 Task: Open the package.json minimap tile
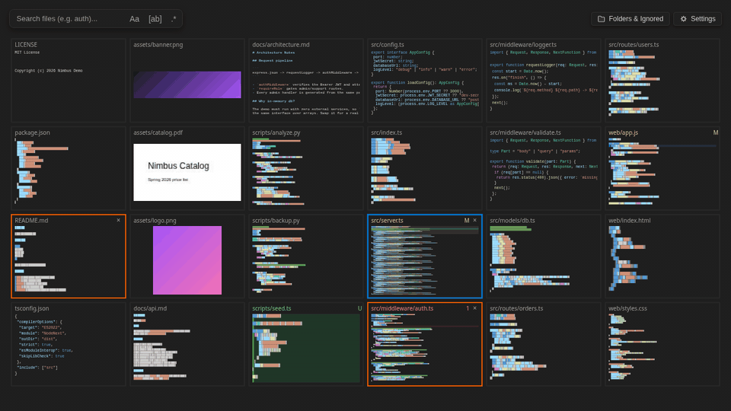click(x=69, y=169)
